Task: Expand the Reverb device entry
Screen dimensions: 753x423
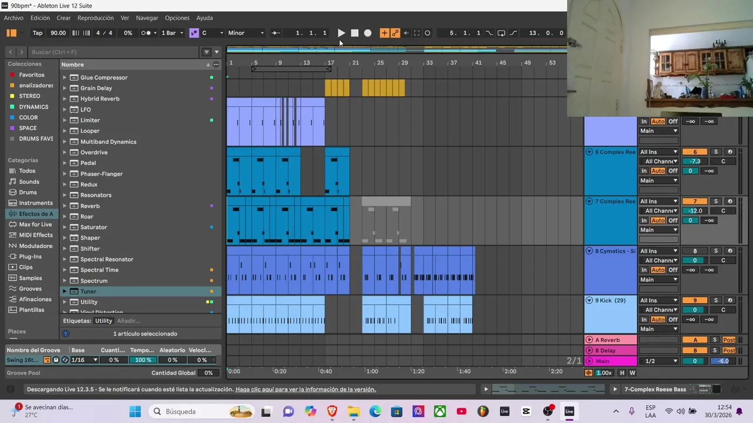Action: [65, 206]
